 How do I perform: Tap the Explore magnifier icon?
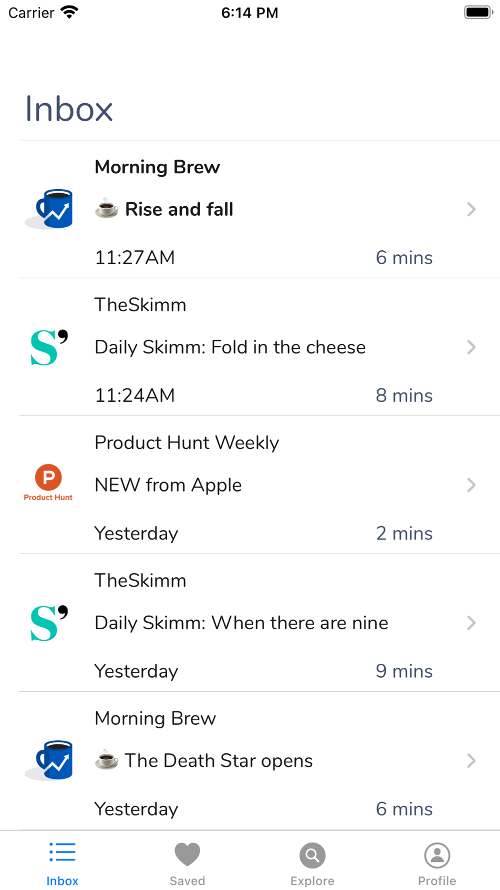[x=312, y=855]
